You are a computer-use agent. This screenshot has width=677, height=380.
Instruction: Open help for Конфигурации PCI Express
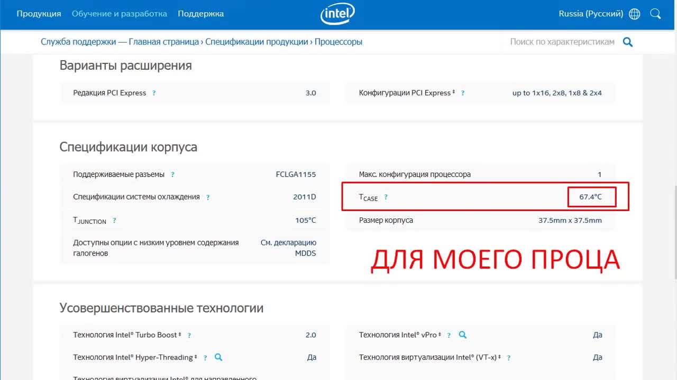463,93
